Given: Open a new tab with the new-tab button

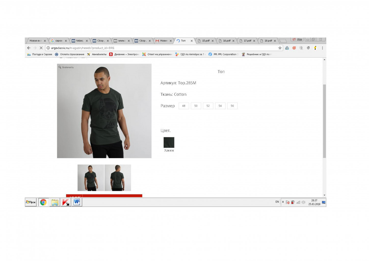Looking at the screenshot, I should (283, 41).
